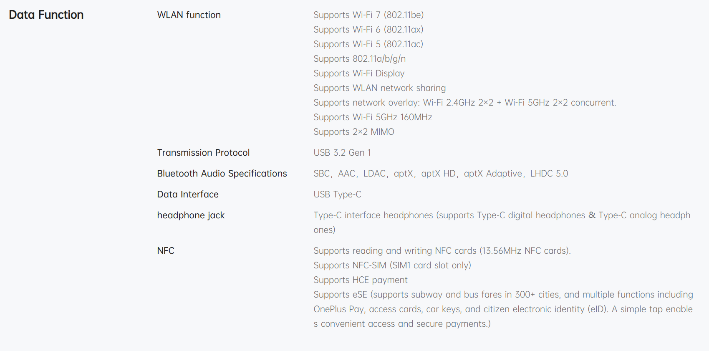709x351 pixels.
Task: Click the Supports Wi-Fi 5GHz 160MHz line
Action: 373,117
